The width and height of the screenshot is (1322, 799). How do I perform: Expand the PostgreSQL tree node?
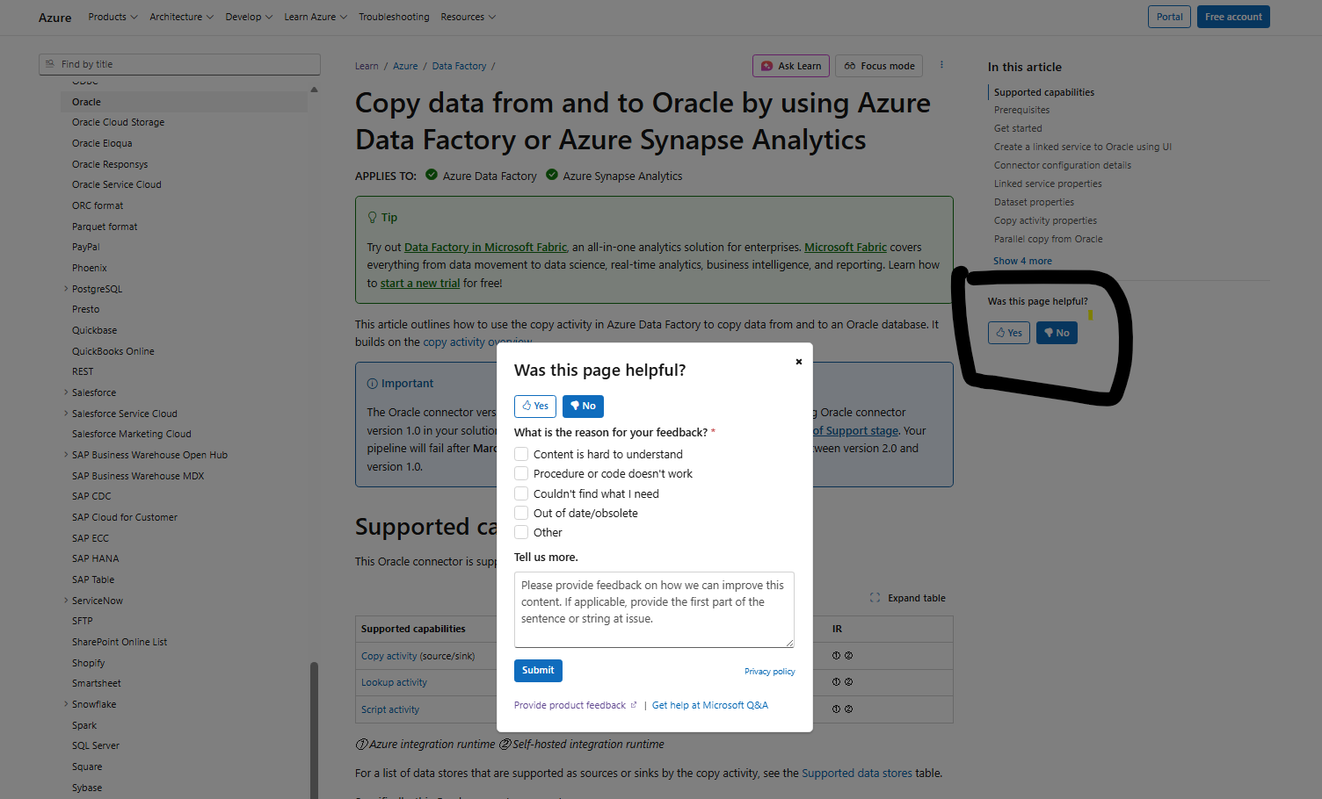tap(66, 289)
